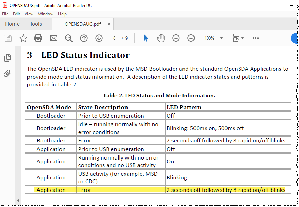Click the 'Table 2. LED Status and Mode Information.' caption
This screenshot has width=299, height=207.
(159, 95)
